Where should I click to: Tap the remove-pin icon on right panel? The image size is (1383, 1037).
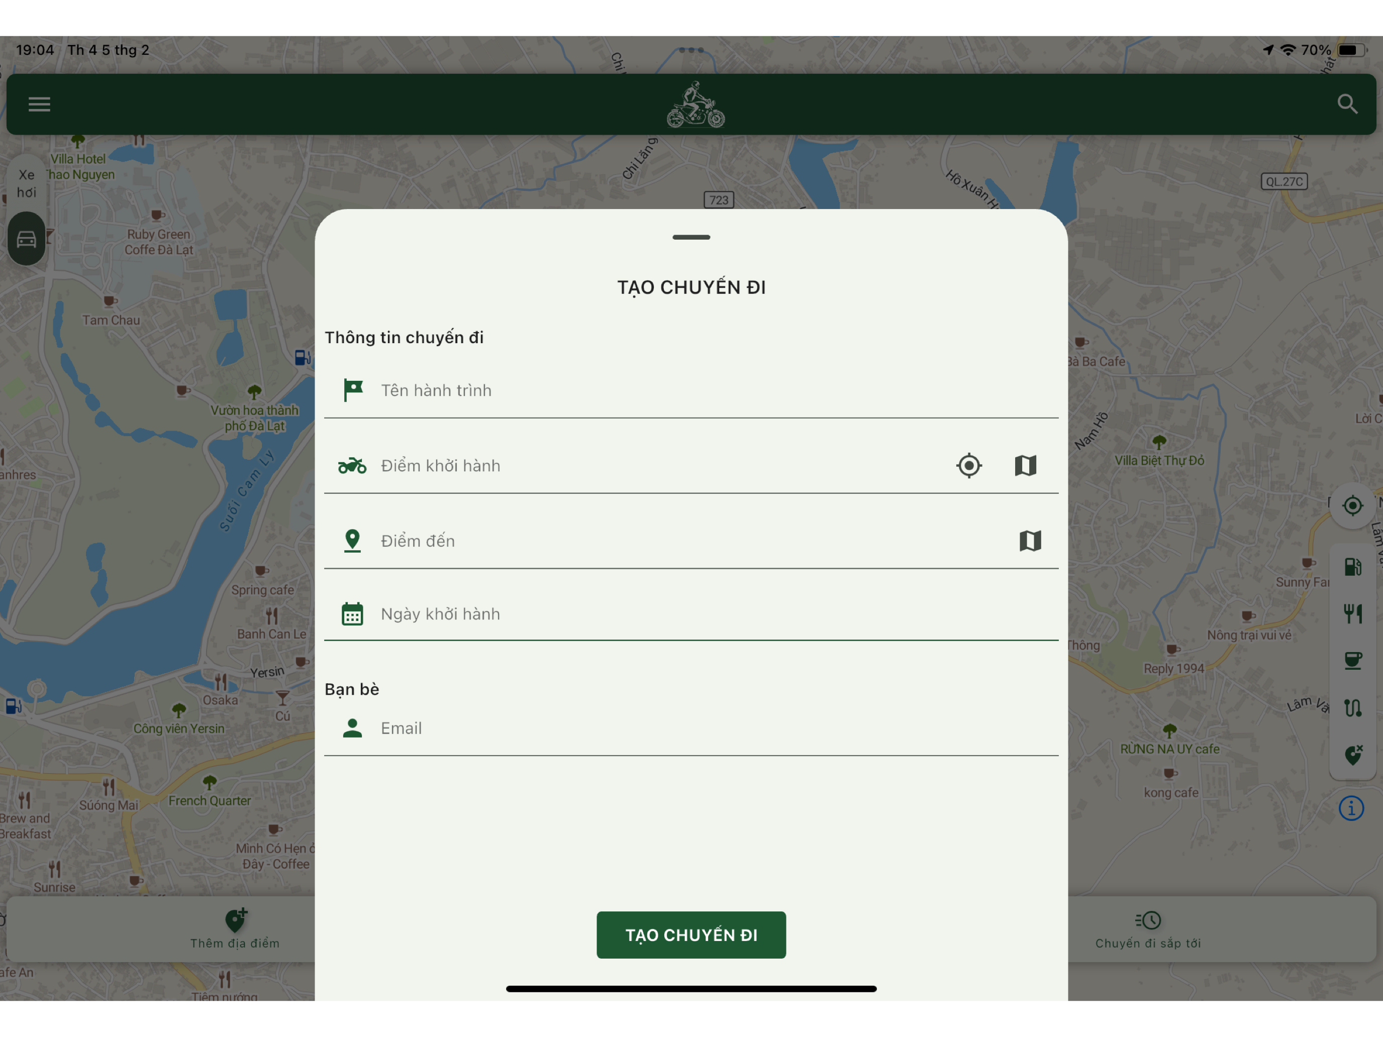1353,755
